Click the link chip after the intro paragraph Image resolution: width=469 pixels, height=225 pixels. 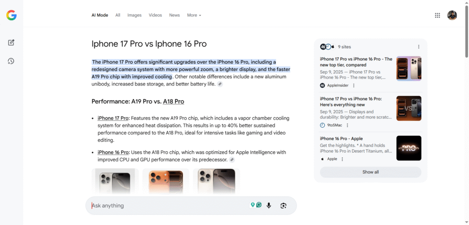coord(220,84)
